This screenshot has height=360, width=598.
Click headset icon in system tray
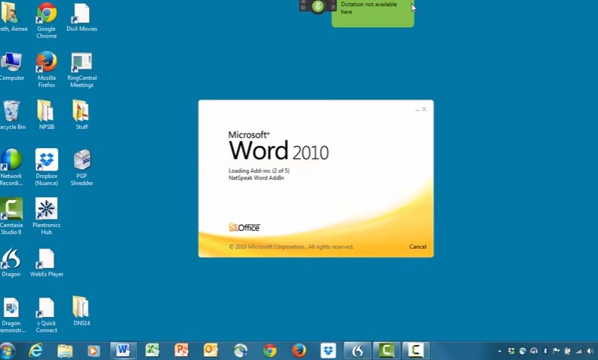coord(534,351)
